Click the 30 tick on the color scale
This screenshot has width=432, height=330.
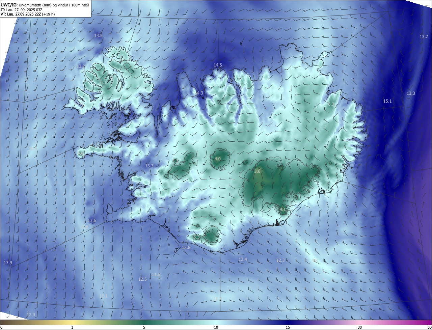click(x=360, y=327)
